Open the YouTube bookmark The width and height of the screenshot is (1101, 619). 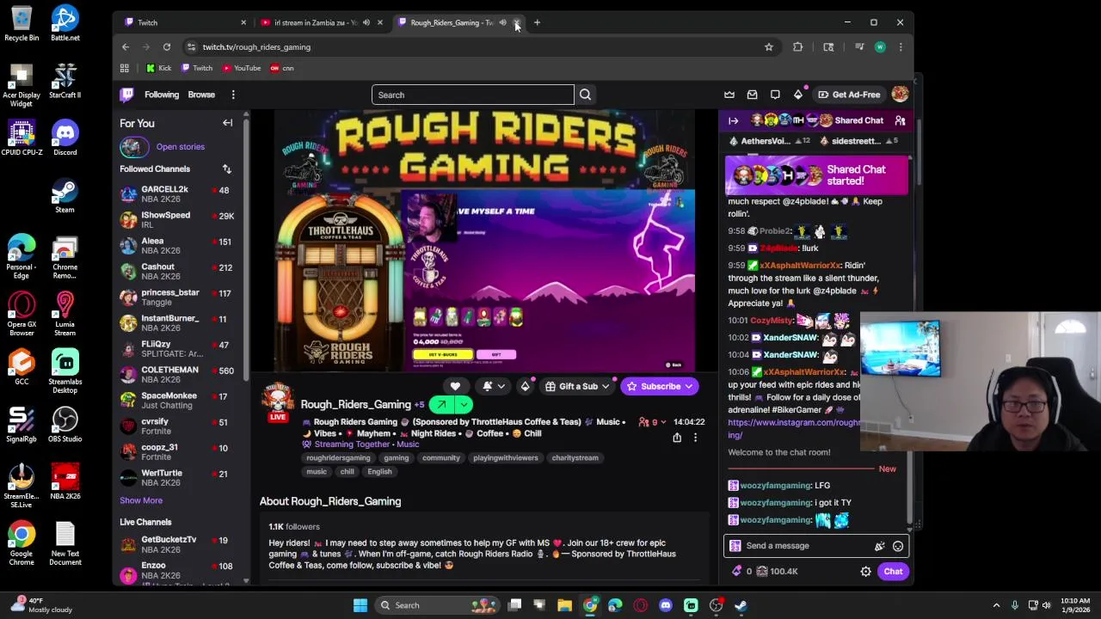(241, 68)
